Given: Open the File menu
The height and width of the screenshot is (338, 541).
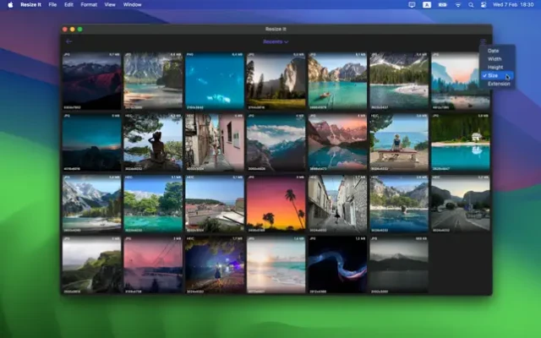Looking at the screenshot, I should pyautogui.click(x=52, y=4).
